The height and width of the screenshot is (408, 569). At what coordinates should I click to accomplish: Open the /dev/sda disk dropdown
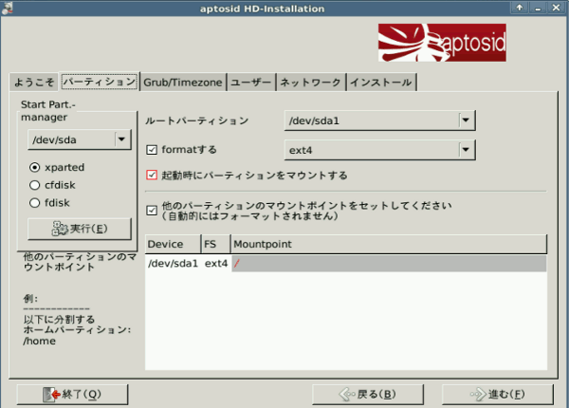click(x=80, y=139)
